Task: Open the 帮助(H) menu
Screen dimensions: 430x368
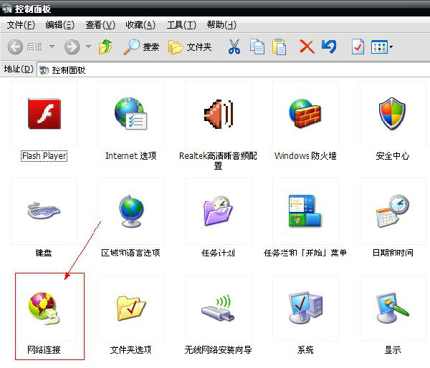Action: (221, 25)
